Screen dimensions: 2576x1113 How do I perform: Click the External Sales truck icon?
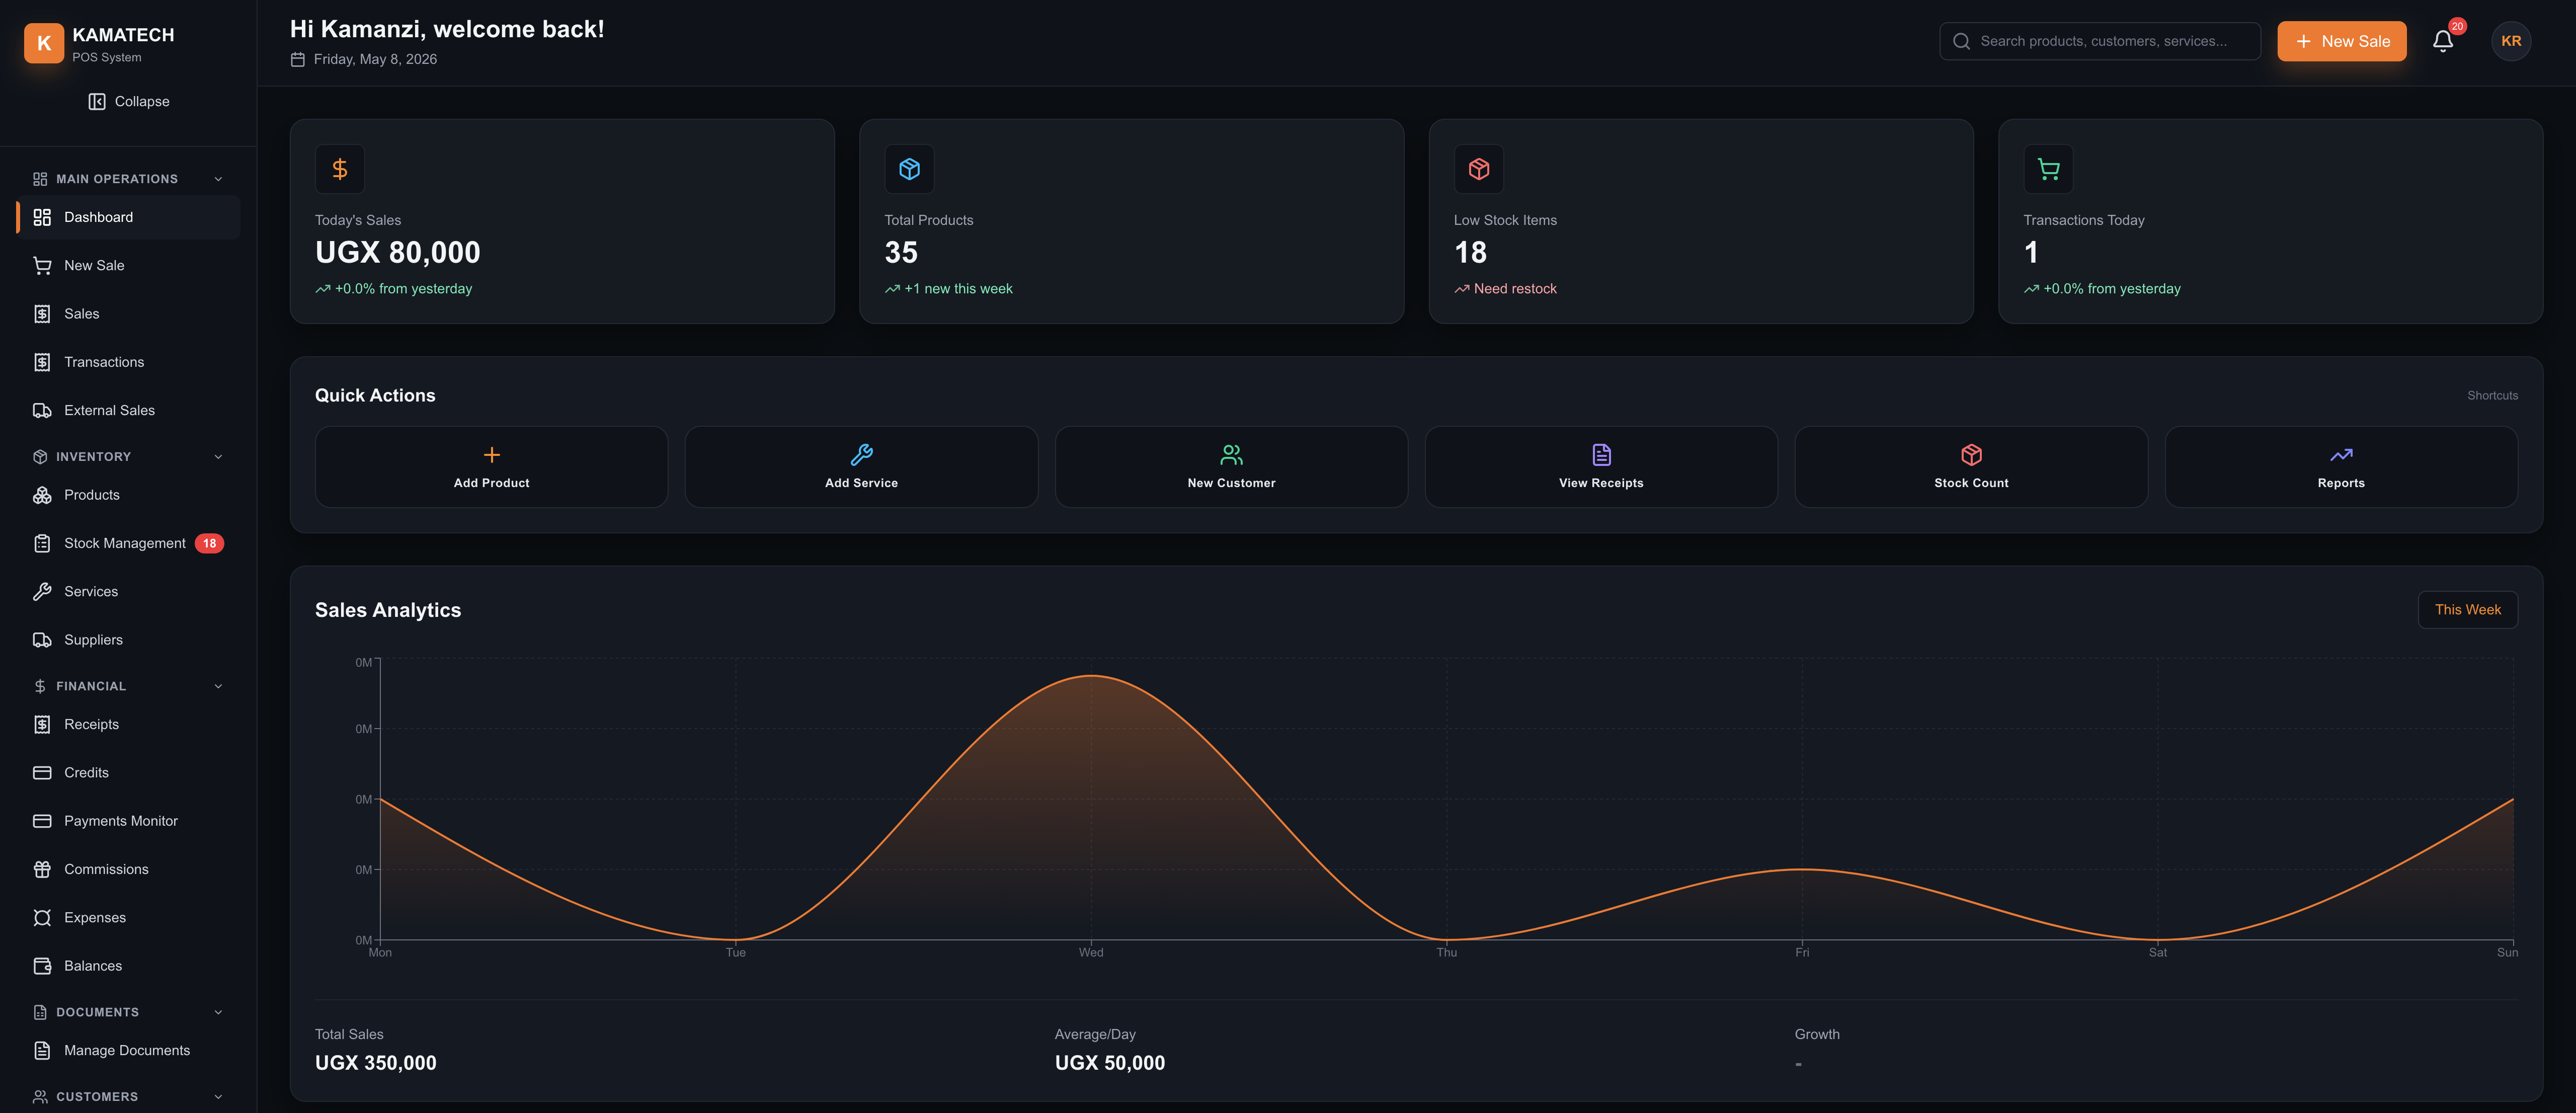(x=42, y=410)
